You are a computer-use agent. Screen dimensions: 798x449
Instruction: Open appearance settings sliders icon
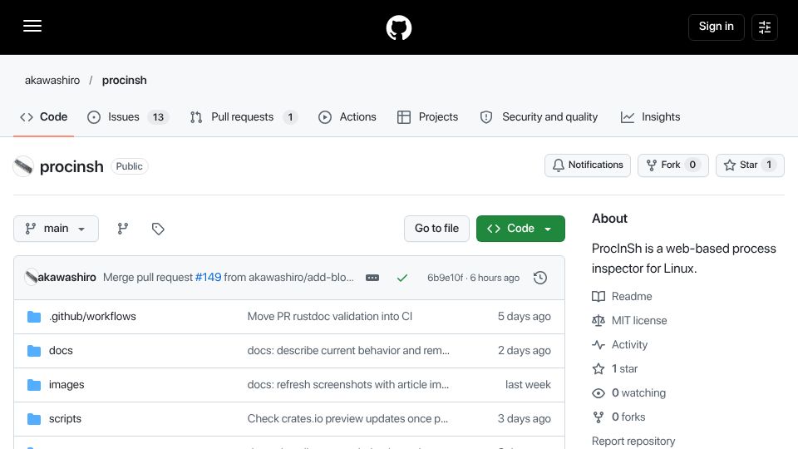click(765, 27)
